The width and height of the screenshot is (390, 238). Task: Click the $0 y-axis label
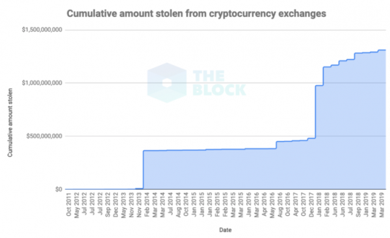coord(58,189)
